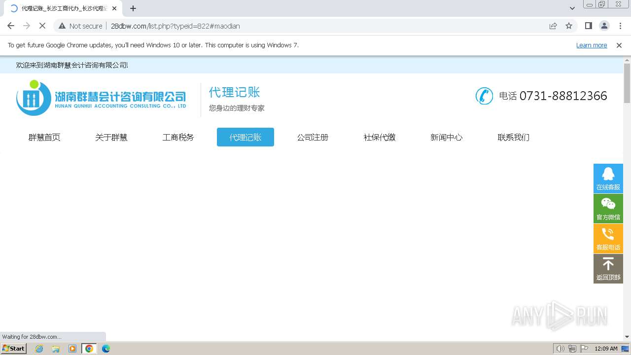Click the 您身边的理财专家 slogan text
Viewport: 631px width, 355px height.
[x=237, y=108]
